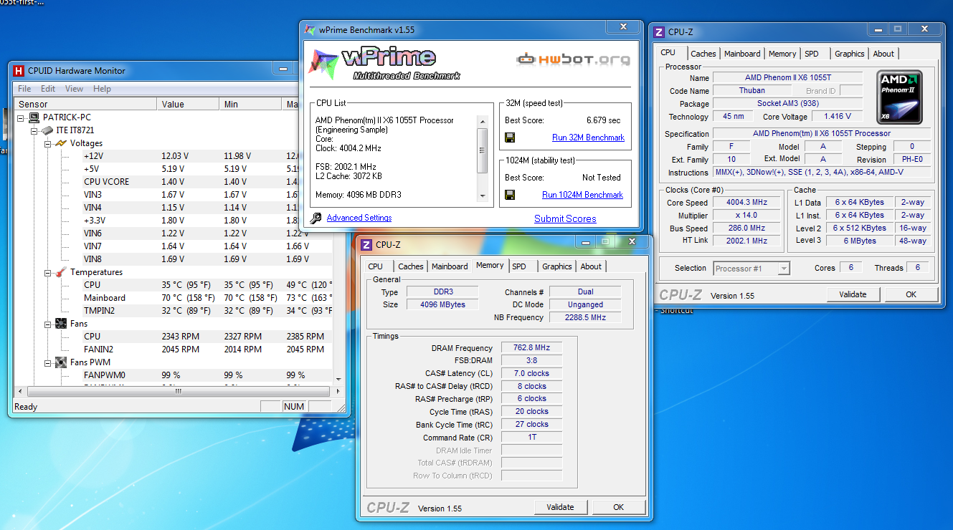This screenshot has width=953, height=530.
Task: Select the TMPIN2 temperature row
Action: 173,311
